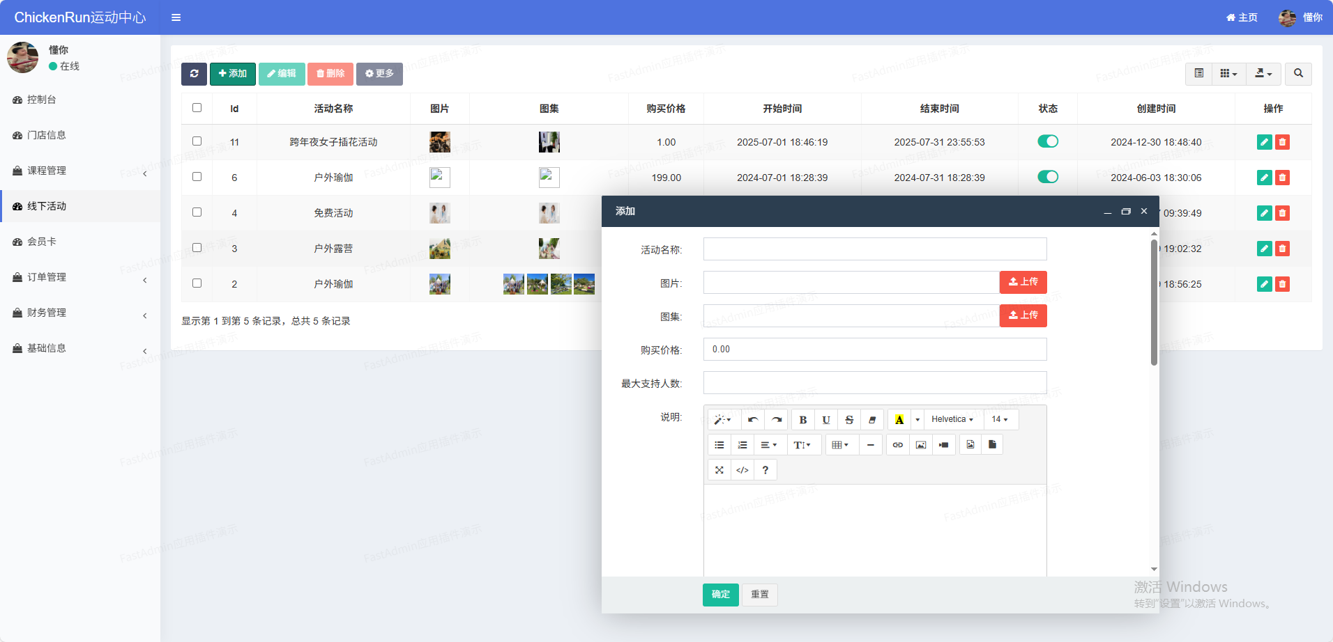Tick the select-all checkbox in table header

[197, 108]
